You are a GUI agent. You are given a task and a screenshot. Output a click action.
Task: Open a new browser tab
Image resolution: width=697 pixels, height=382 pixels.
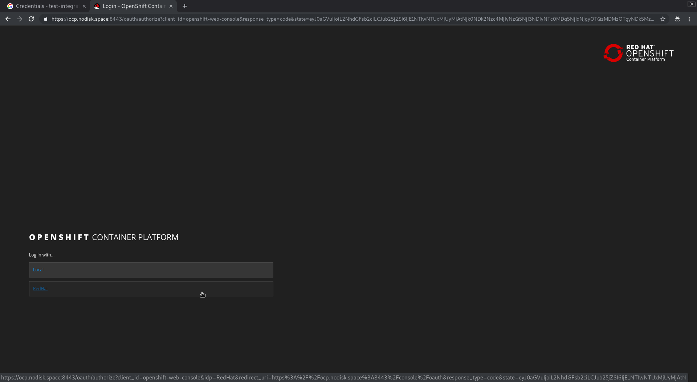185,6
